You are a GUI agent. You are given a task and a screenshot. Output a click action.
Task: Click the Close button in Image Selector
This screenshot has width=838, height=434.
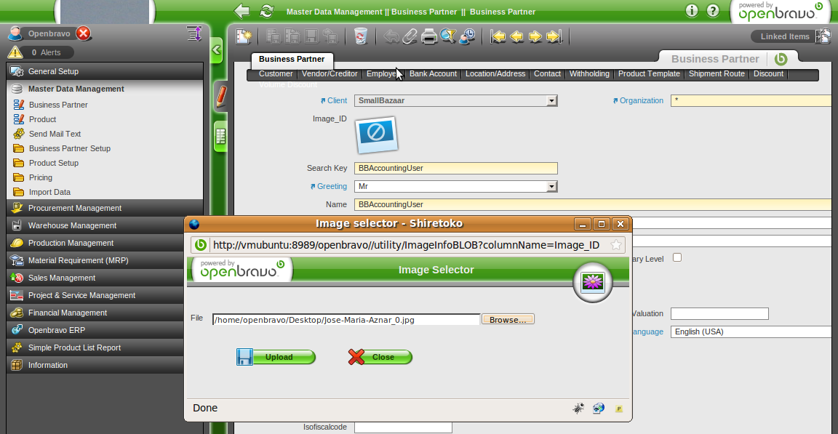tap(380, 357)
